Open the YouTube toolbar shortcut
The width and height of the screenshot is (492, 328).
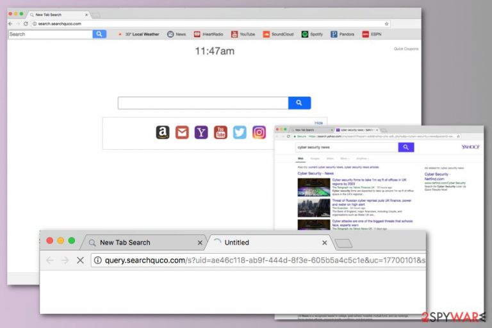[243, 34]
